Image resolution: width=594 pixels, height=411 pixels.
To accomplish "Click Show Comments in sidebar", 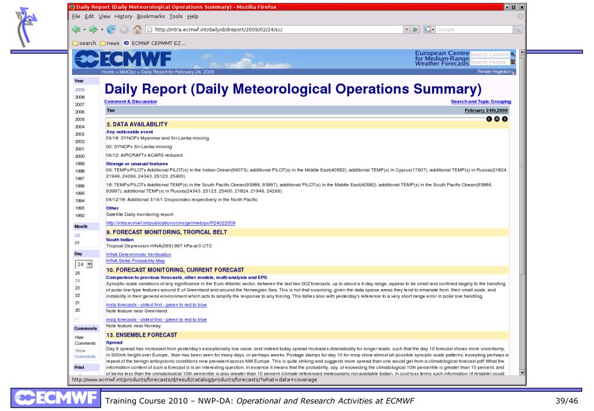I will point(85,354).
